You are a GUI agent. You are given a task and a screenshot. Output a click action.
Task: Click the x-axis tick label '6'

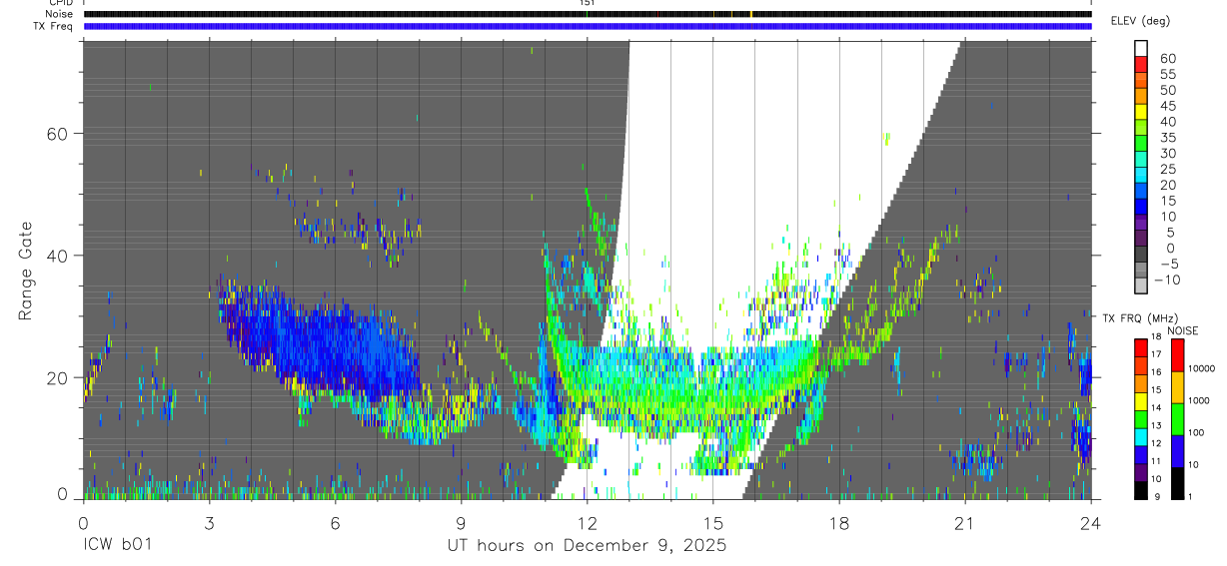point(335,524)
